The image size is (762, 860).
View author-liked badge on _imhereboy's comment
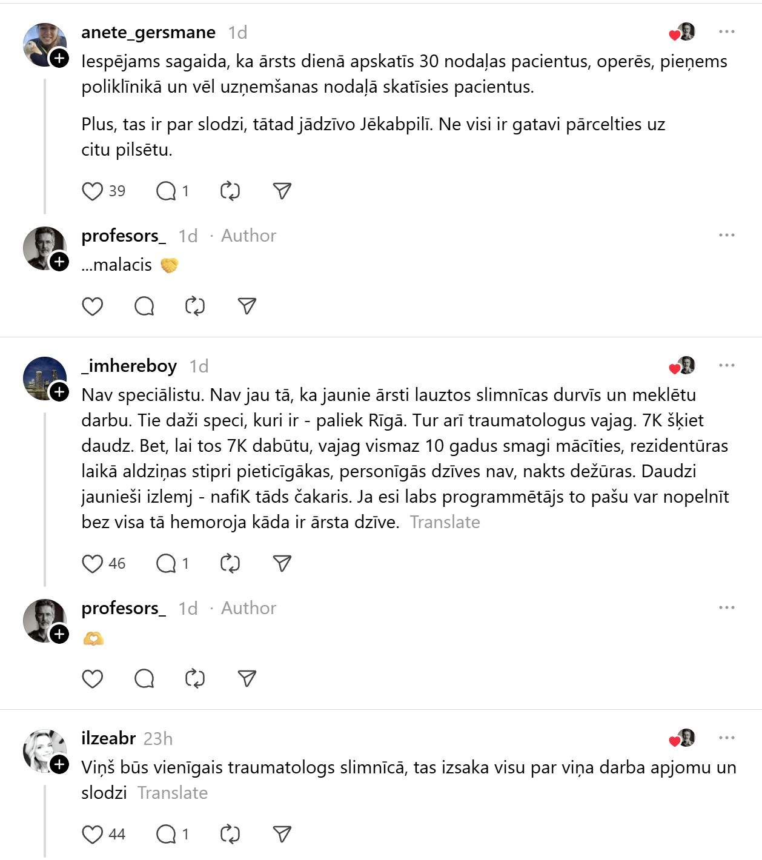[682, 366]
